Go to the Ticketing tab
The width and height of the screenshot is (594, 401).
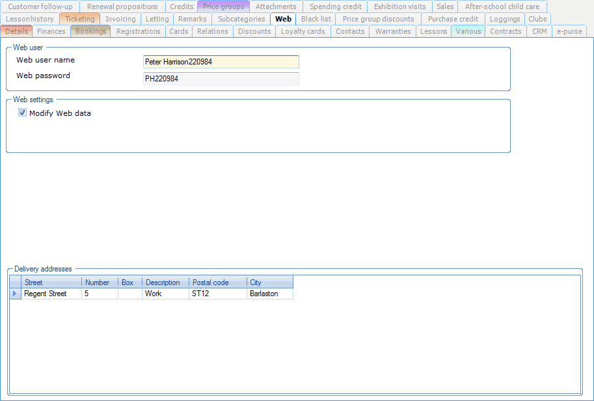tap(79, 19)
